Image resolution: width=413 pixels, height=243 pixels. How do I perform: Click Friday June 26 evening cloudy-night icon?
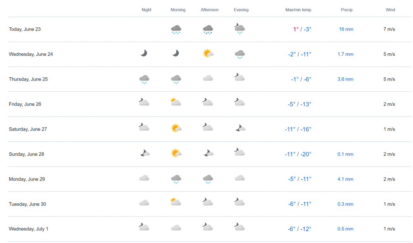(x=239, y=102)
